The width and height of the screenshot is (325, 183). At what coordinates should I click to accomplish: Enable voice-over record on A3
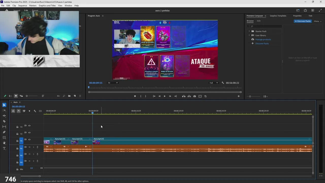37,161
